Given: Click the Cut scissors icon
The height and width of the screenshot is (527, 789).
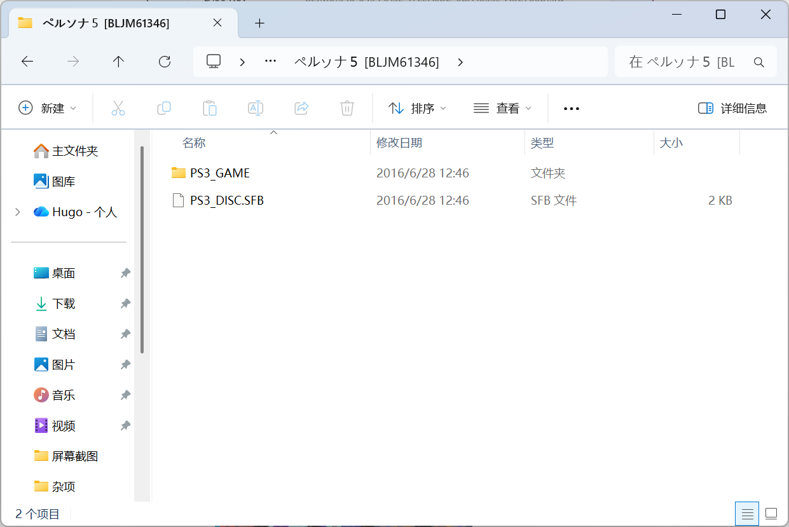Looking at the screenshot, I should tap(118, 108).
